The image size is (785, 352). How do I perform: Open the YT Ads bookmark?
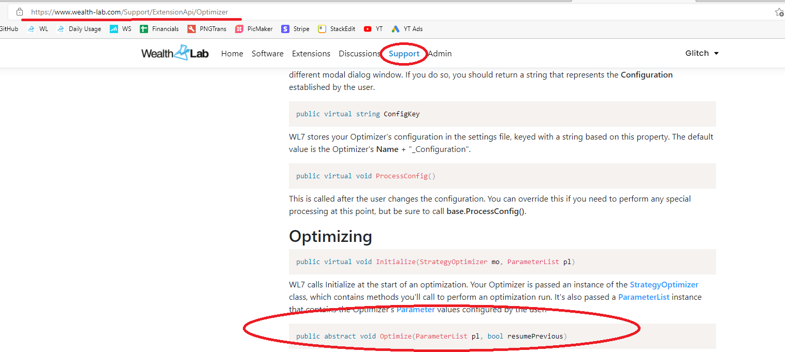point(407,29)
